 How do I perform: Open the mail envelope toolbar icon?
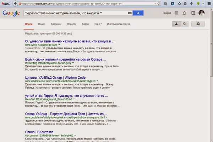[165, 4]
